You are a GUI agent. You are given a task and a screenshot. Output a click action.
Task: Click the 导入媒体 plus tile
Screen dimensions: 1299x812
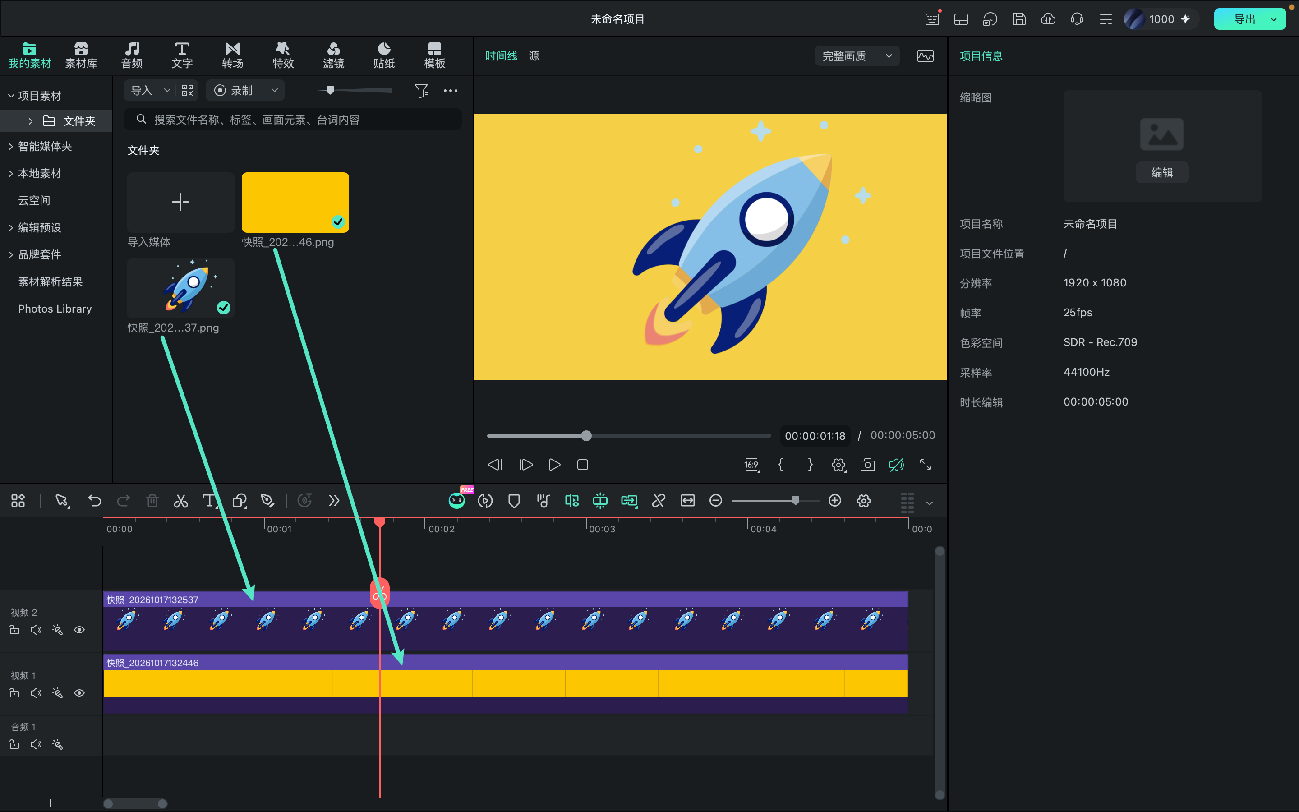click(180, 203)
